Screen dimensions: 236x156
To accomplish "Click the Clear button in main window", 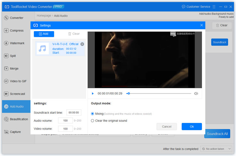I will pyautogui.click(x=222, y=25).
